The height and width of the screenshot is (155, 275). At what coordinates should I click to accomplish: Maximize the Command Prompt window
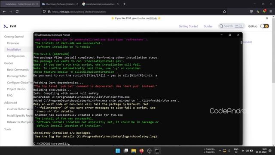point(230,35)
